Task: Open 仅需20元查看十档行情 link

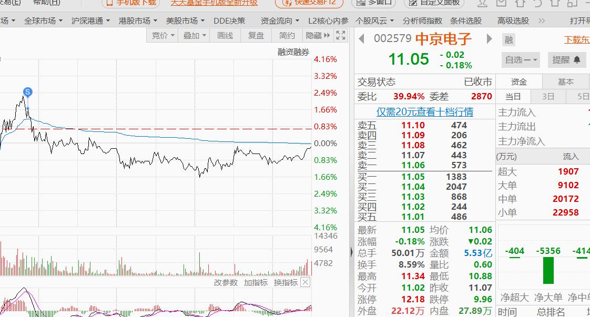Action: tap(425, 111)
